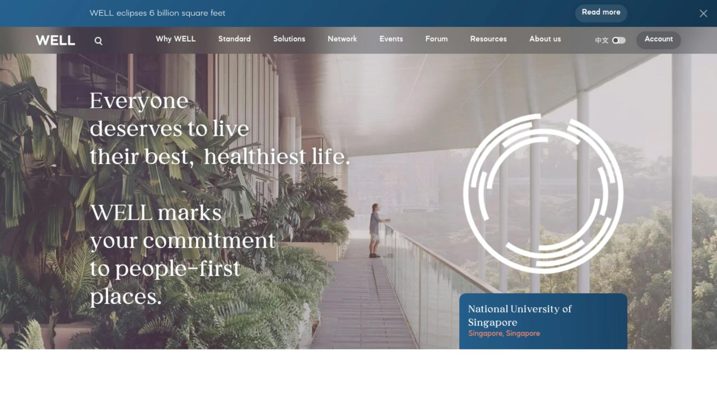
Task: Click the 'WELL marks your commitment' heading
Action: (183, 226)
